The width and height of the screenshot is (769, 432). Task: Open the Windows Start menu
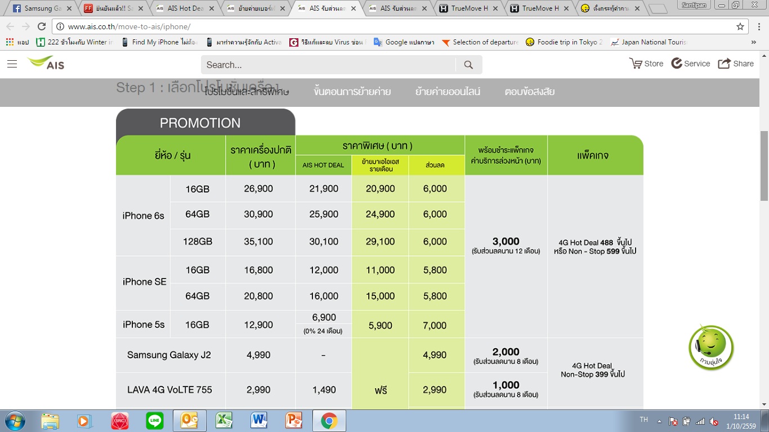(x=14, y=421)
